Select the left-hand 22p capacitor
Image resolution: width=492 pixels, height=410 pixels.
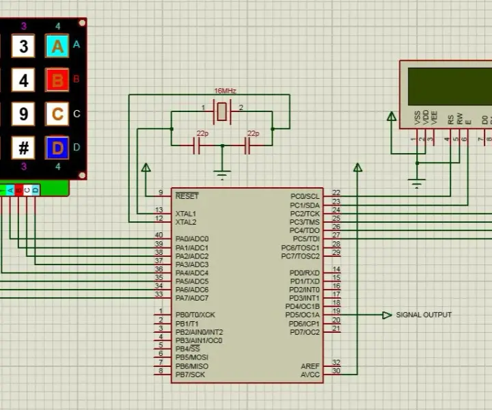tap(197, 146)
